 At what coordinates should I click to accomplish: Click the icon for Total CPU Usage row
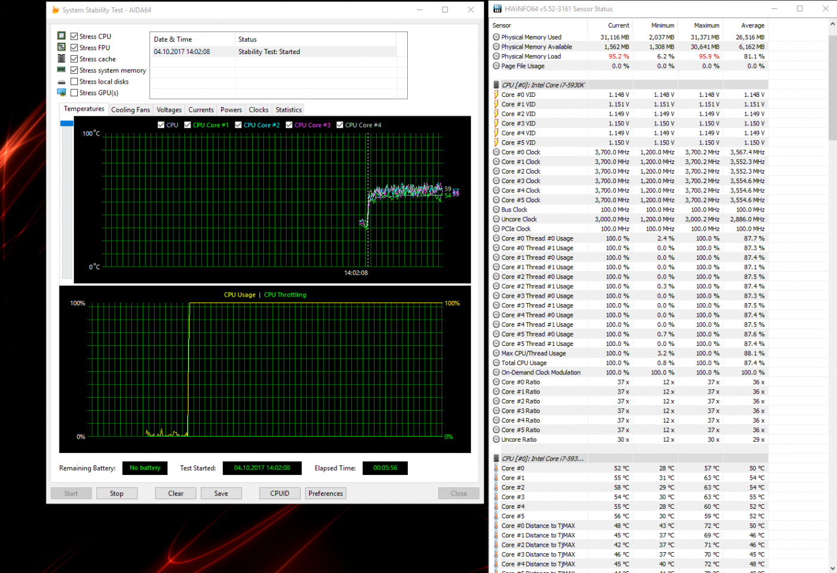click(x=496, y=363)
